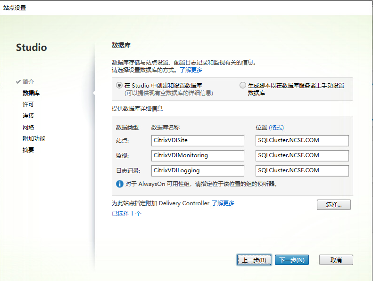Open the 摘要 step in sidebar

click(x=28, y=150)
